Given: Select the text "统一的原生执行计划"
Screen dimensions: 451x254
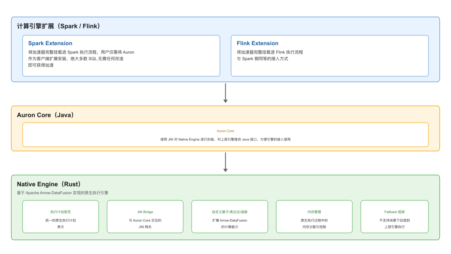Looking at the screenshot, I should click(61, 220).
